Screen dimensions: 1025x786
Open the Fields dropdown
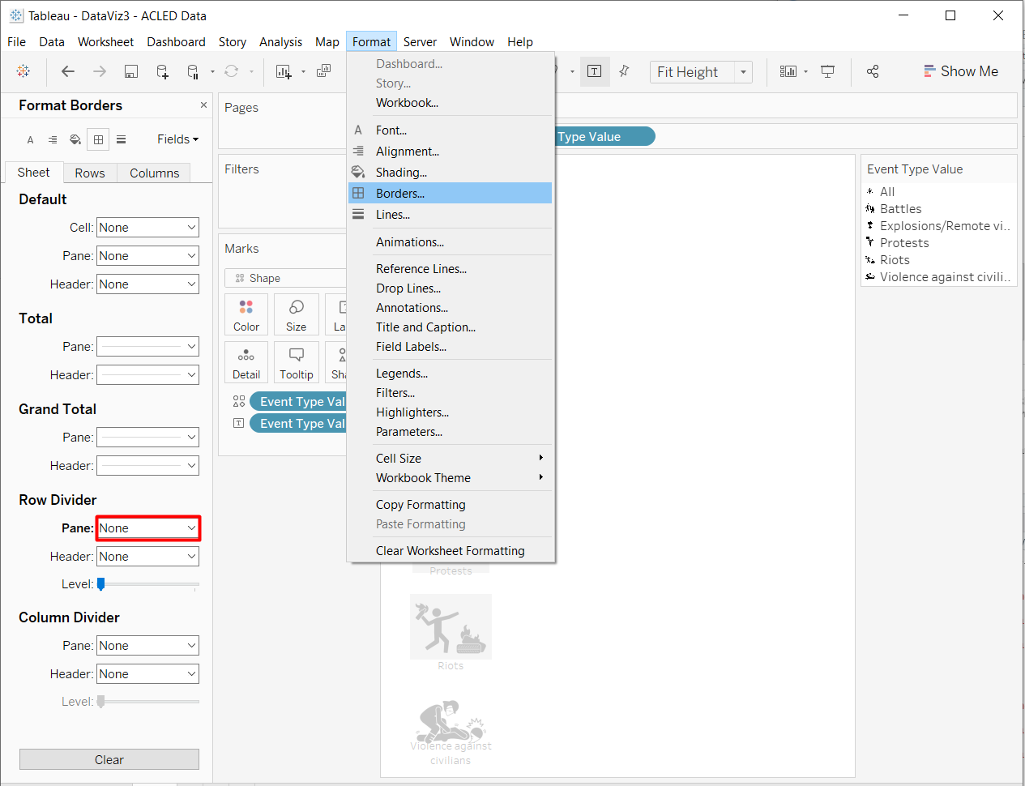(x=177, y=139)
